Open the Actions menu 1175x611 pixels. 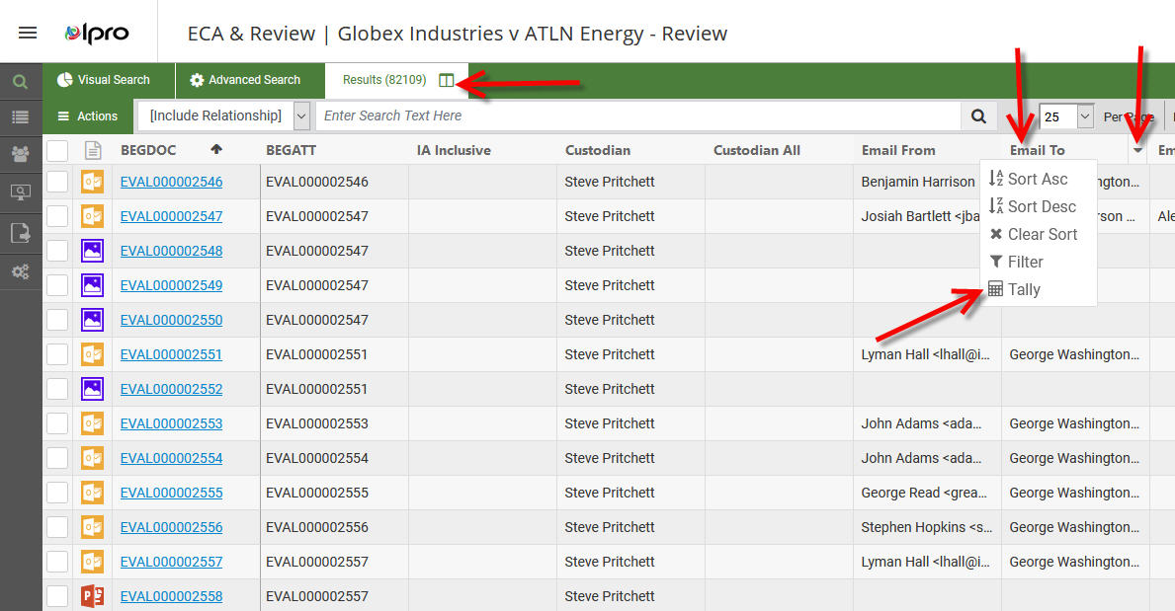88,116
